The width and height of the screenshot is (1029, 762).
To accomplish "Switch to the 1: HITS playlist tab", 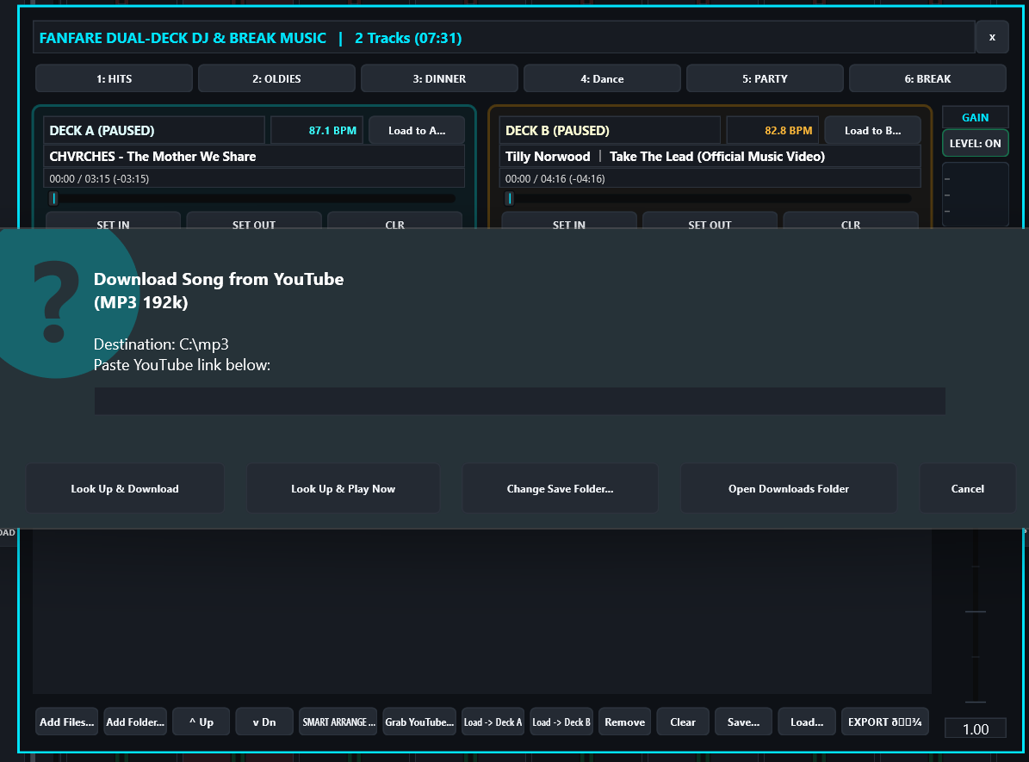I will pos(115,78).
